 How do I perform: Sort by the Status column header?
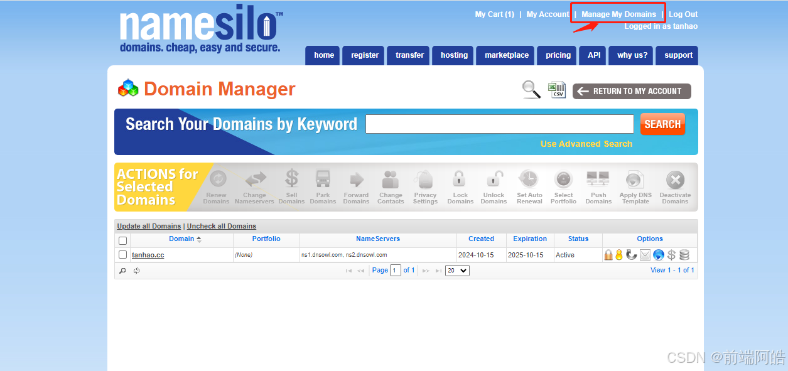578,239
